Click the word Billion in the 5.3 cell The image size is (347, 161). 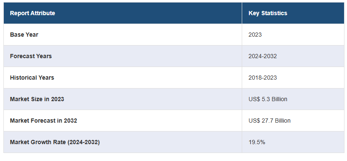pos(279,99)
